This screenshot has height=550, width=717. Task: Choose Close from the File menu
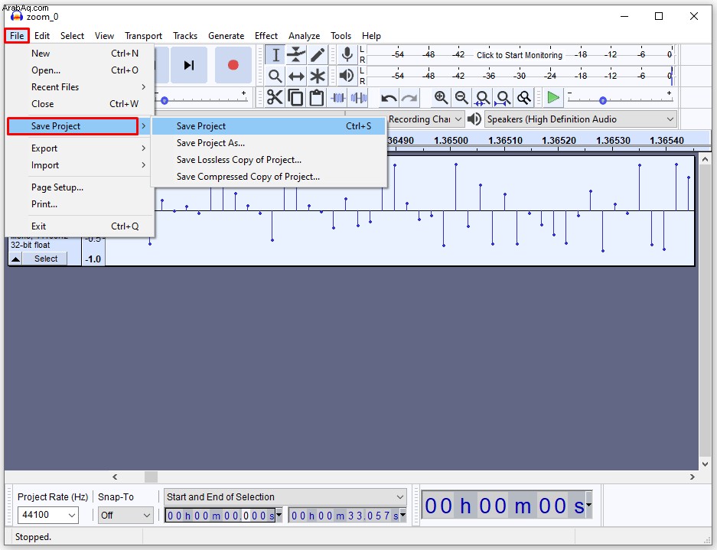[80, 104]
